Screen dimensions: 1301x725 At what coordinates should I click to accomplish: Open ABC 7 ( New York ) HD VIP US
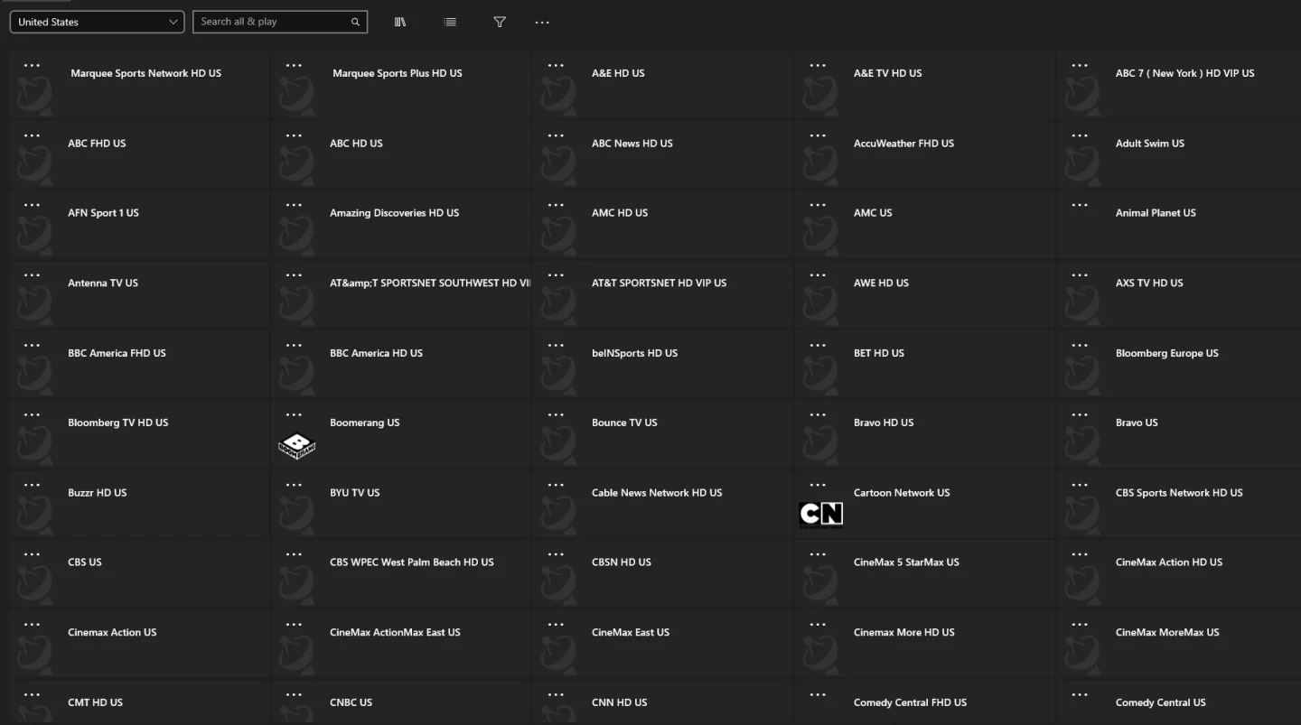(x=1185, y=73)
